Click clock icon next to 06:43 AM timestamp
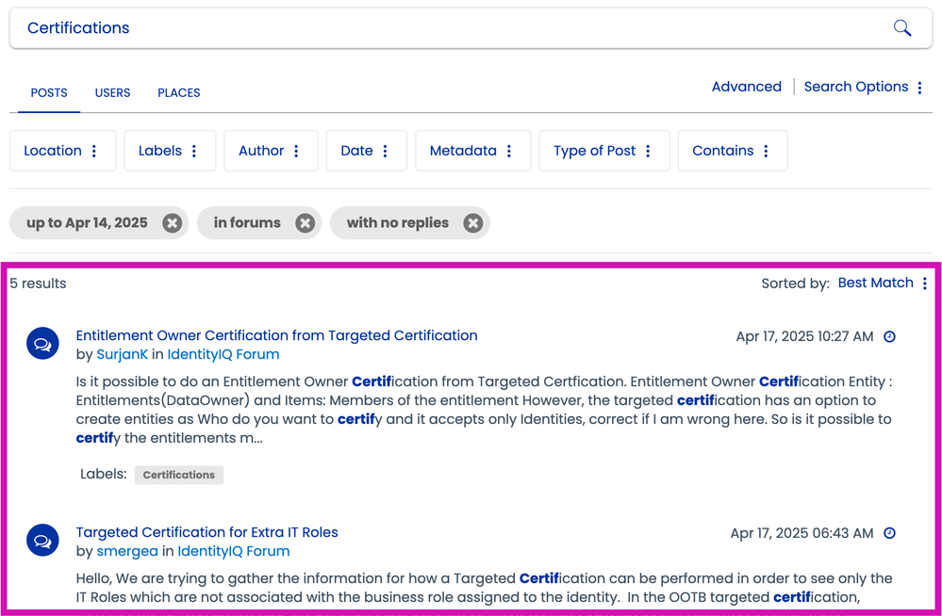 [889, 534]
